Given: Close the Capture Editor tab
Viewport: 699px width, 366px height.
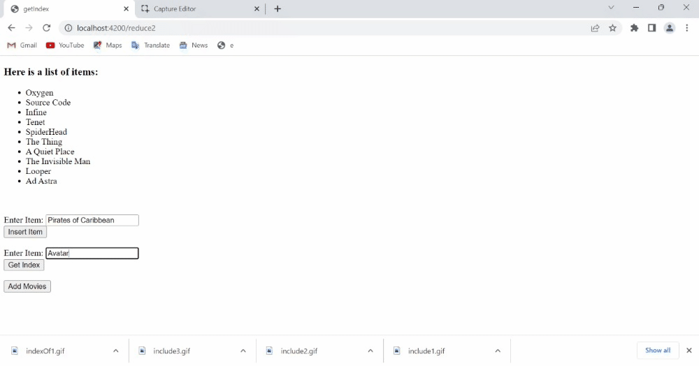Looking at the screenshot, I should point(257,9).
